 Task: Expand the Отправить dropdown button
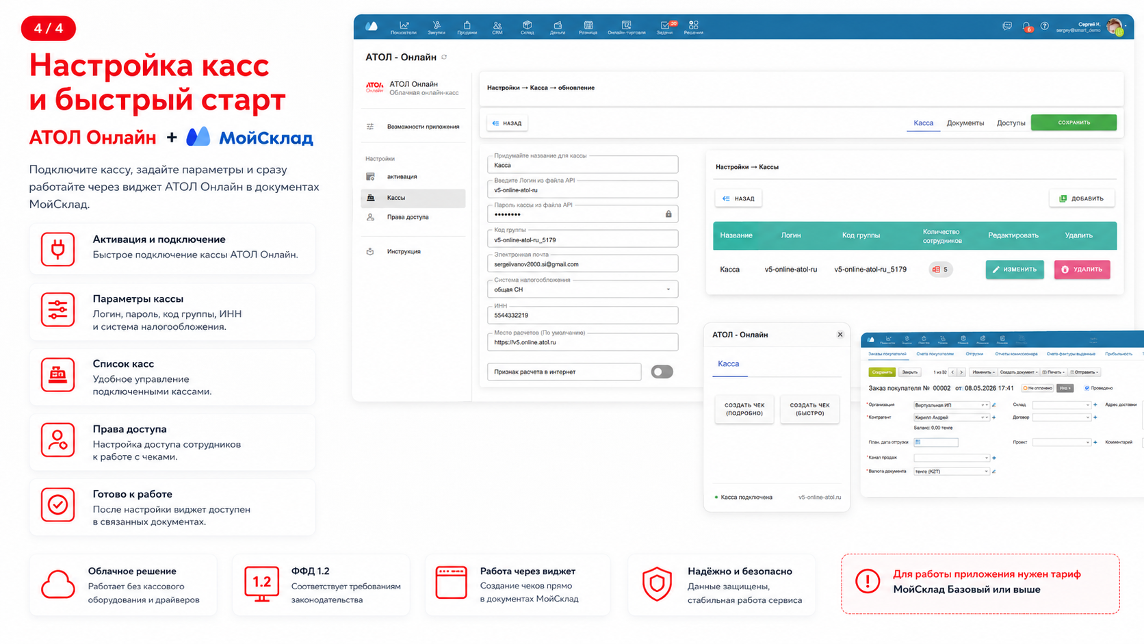coord(1084,372)
